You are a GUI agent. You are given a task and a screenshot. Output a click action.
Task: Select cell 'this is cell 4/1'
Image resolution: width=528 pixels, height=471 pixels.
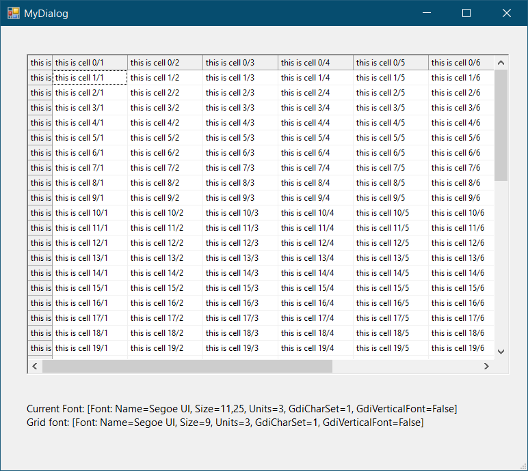[90, 123]
